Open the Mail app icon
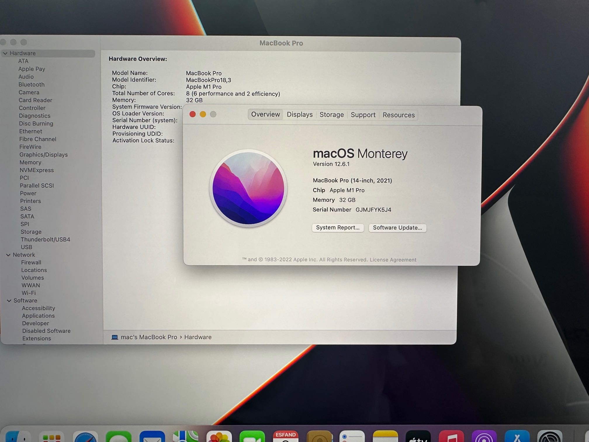Viewport: 589px width, 442px height. pyautogui.click(x=152, y=437)
